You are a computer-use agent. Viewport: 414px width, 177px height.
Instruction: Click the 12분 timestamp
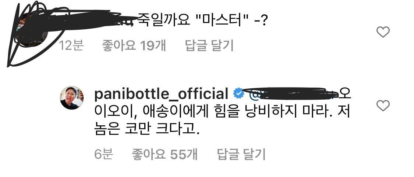(x=71, y=46)
